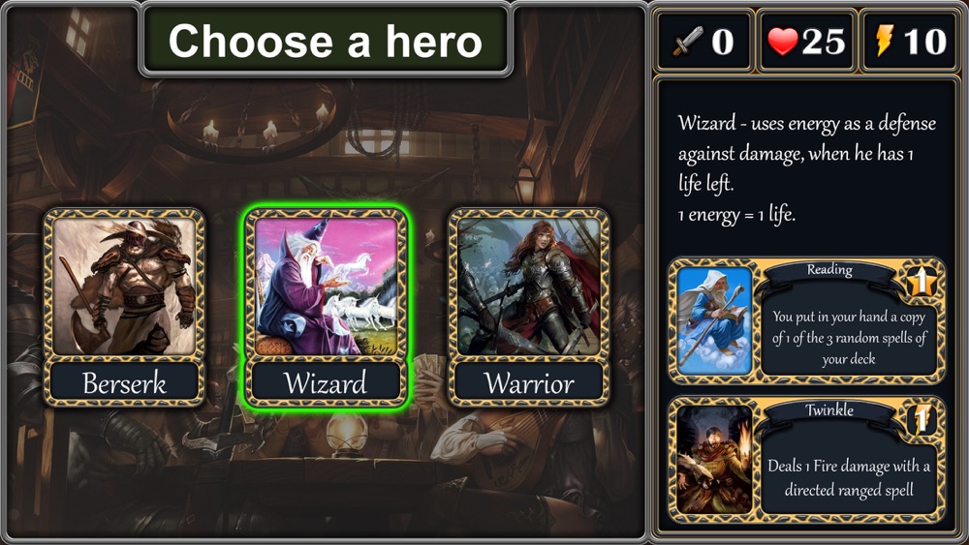Image resolution: width=969 pixels, height=545 pixels.
Task: Select the Berserk hero portrait
Action: pos(124,287)
